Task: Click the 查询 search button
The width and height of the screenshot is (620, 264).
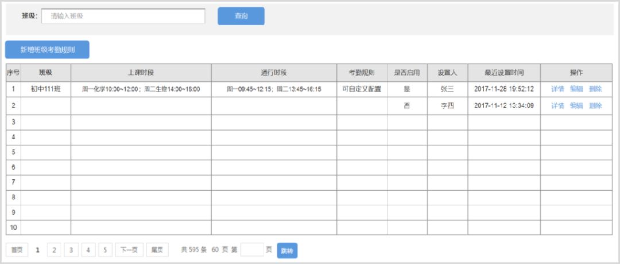Action: pos(241,16)
